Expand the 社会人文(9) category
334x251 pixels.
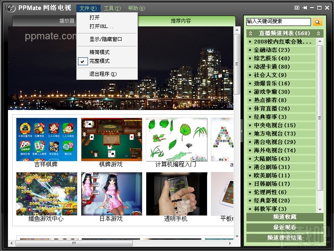pyautogui.click(x=281, y=75)
